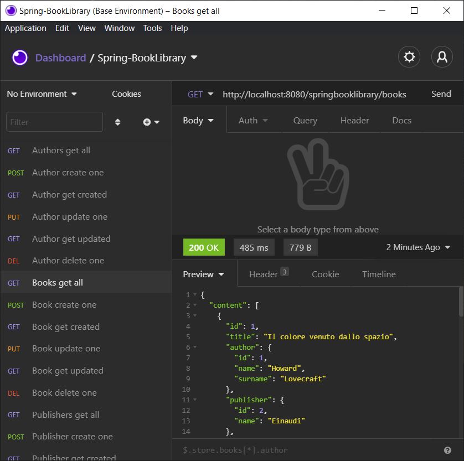Screen dimensions: 464x461
Task: Open the Preview mode dropdown
Action: (203, 274)
